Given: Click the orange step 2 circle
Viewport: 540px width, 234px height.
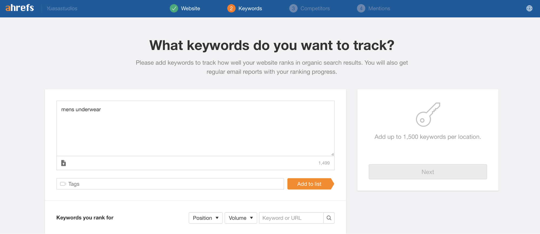Looking at the screenshot, I should 231,8.
